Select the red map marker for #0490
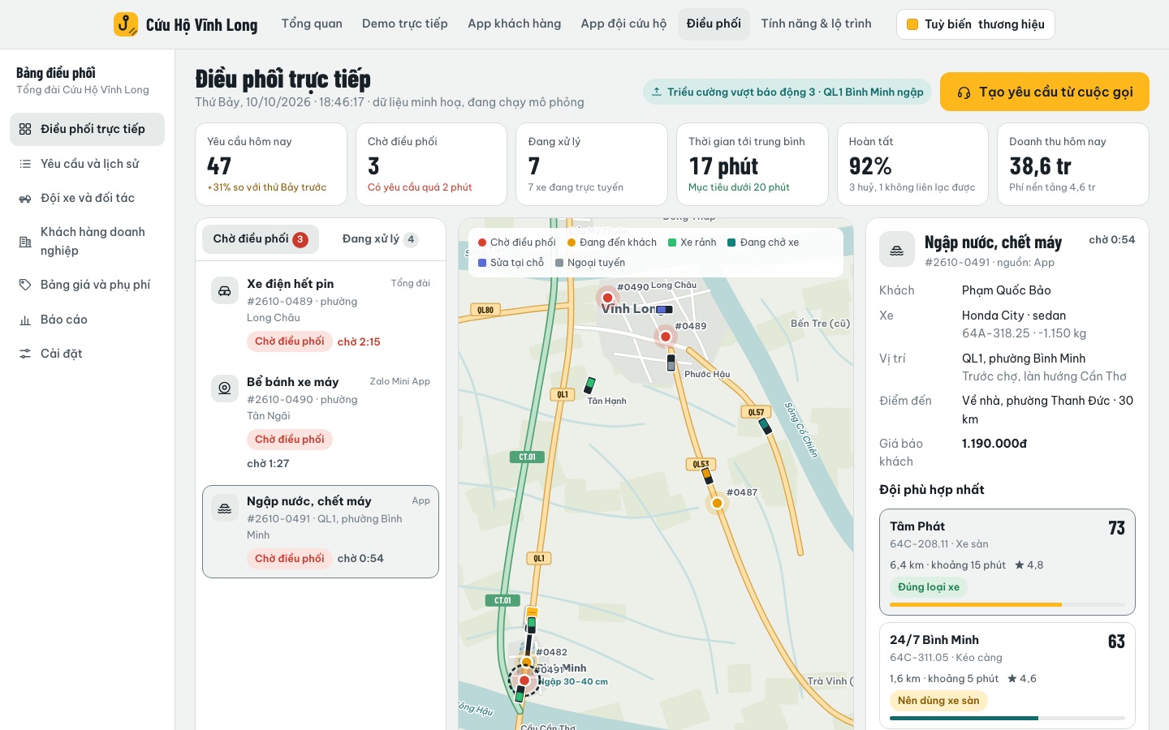The width and height of the screenshot is (1169, 730). click(607, 298)
